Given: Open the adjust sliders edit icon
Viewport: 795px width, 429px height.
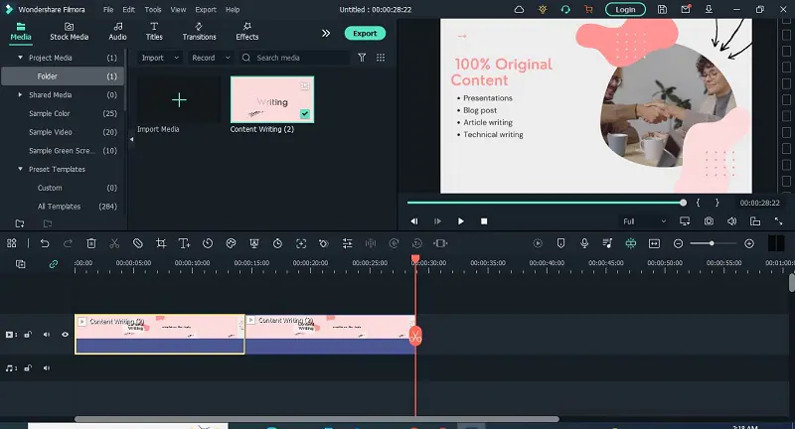Looking at the screenshot, I should (347, 243).
